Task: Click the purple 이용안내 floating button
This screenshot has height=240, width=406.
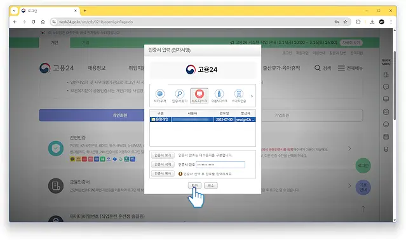Action: tap(363, 187)
